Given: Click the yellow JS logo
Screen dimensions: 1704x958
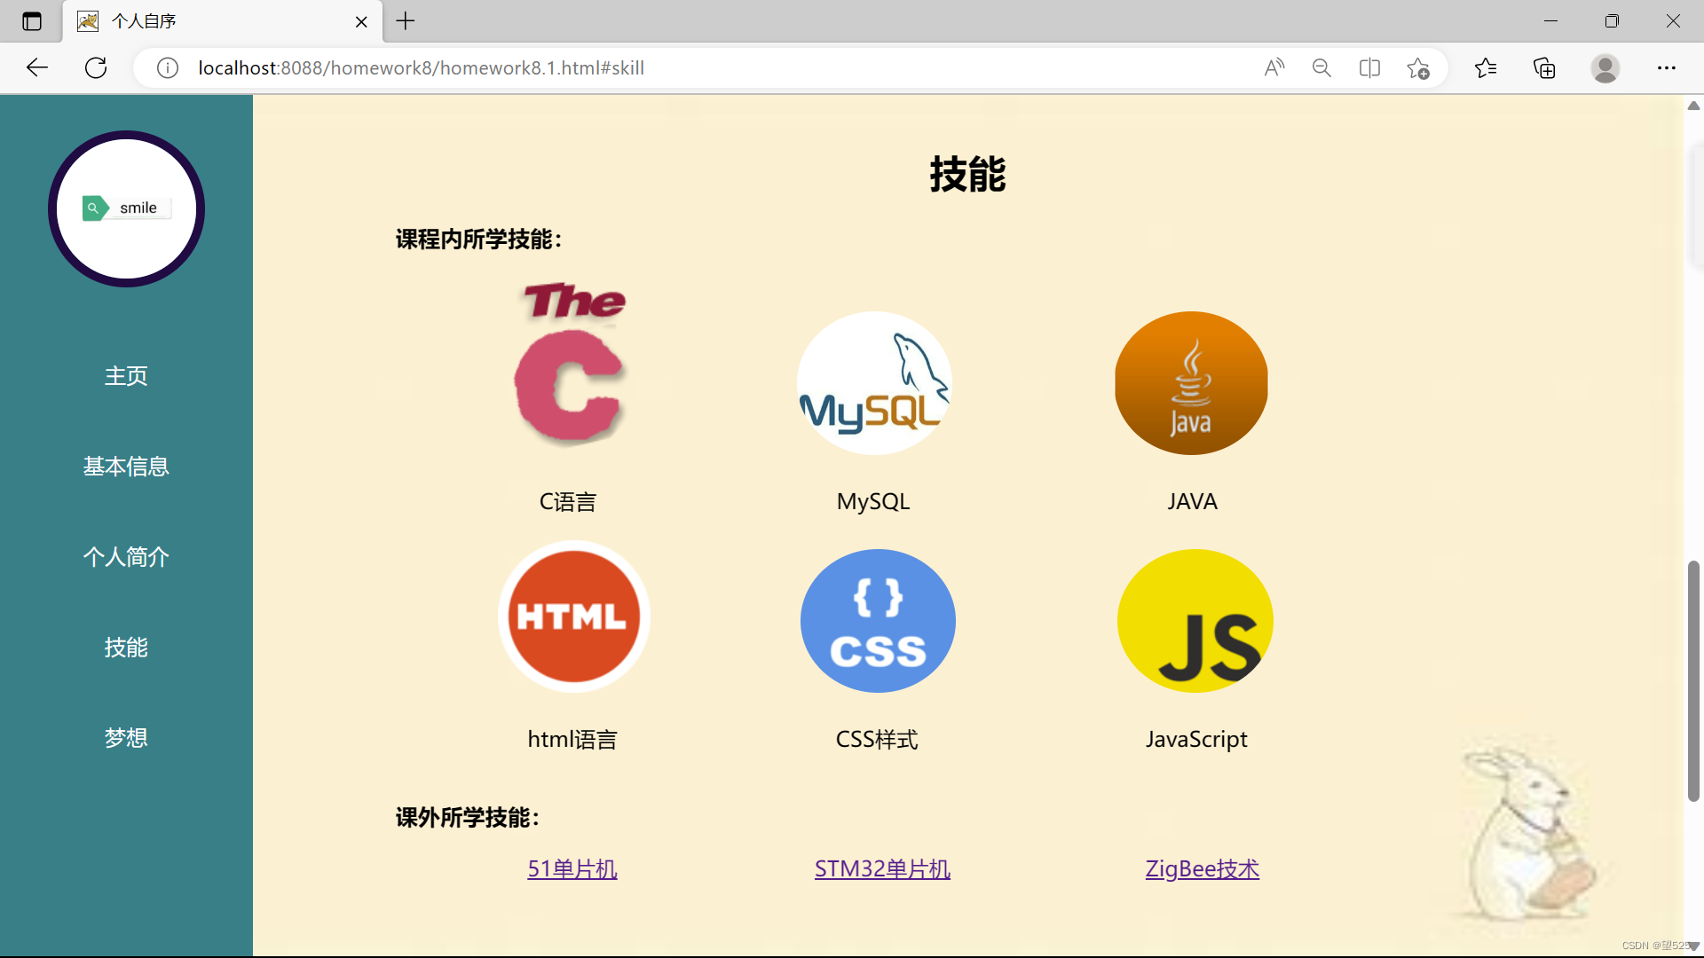Looking at the screenshot, I should pos(1195,621).
